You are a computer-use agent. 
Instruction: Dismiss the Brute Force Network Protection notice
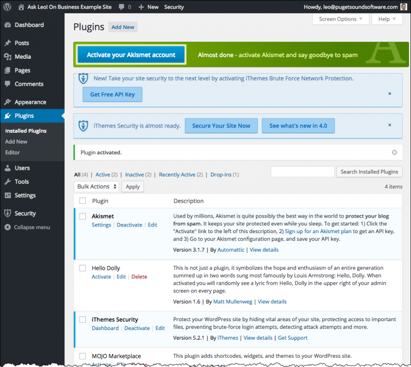click(390, 94)
